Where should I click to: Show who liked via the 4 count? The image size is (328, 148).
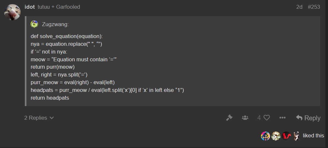(x=259, y=118)
